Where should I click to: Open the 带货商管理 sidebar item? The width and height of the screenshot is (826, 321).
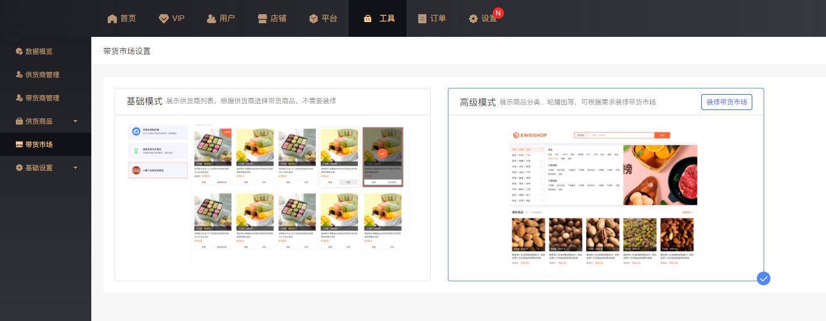point(42,98)
